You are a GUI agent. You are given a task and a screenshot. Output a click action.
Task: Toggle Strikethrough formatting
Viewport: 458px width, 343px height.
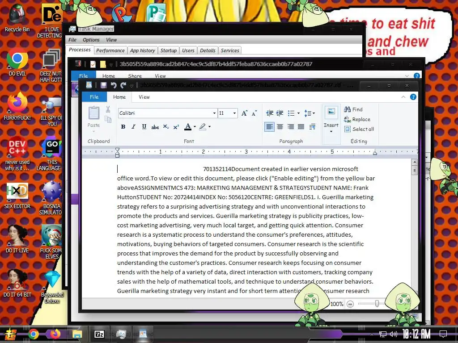155,126
